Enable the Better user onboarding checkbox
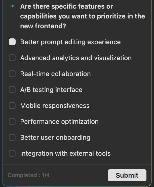154x187 pixels. pos(12,137)
